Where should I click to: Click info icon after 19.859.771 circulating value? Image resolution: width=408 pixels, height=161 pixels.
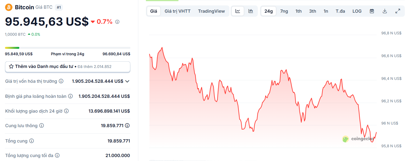(x=127, y=126)
